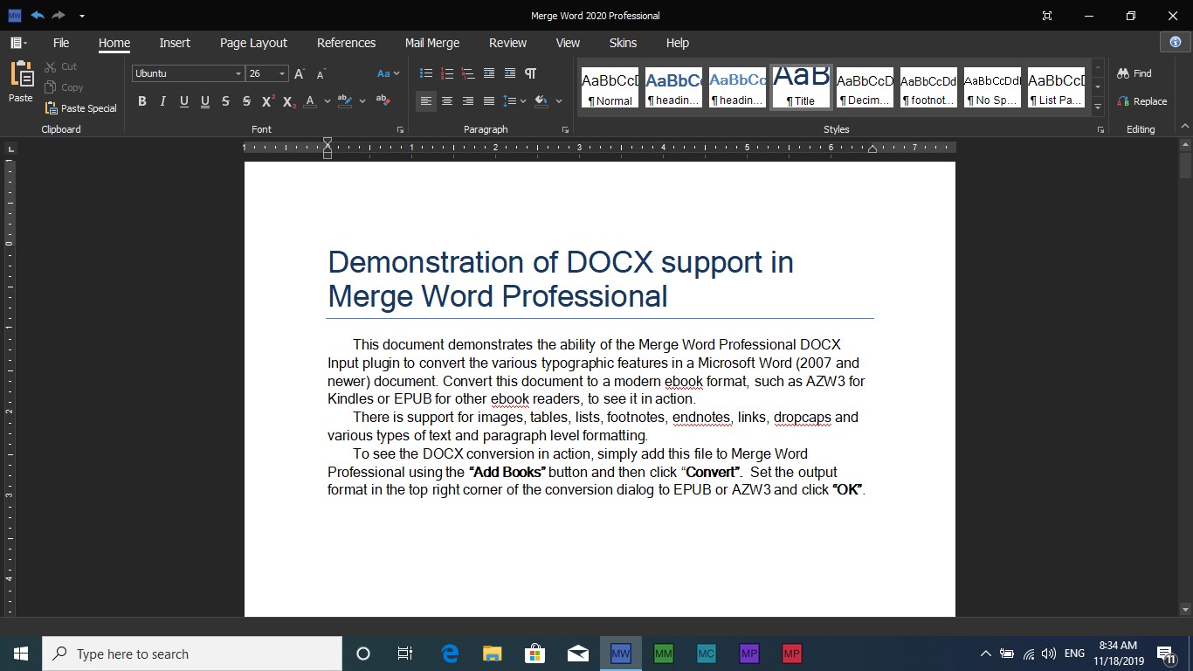Screen dimensions: 1193x671
Task: Click the Copy icon in Clipboard
Action: (50, 87)
